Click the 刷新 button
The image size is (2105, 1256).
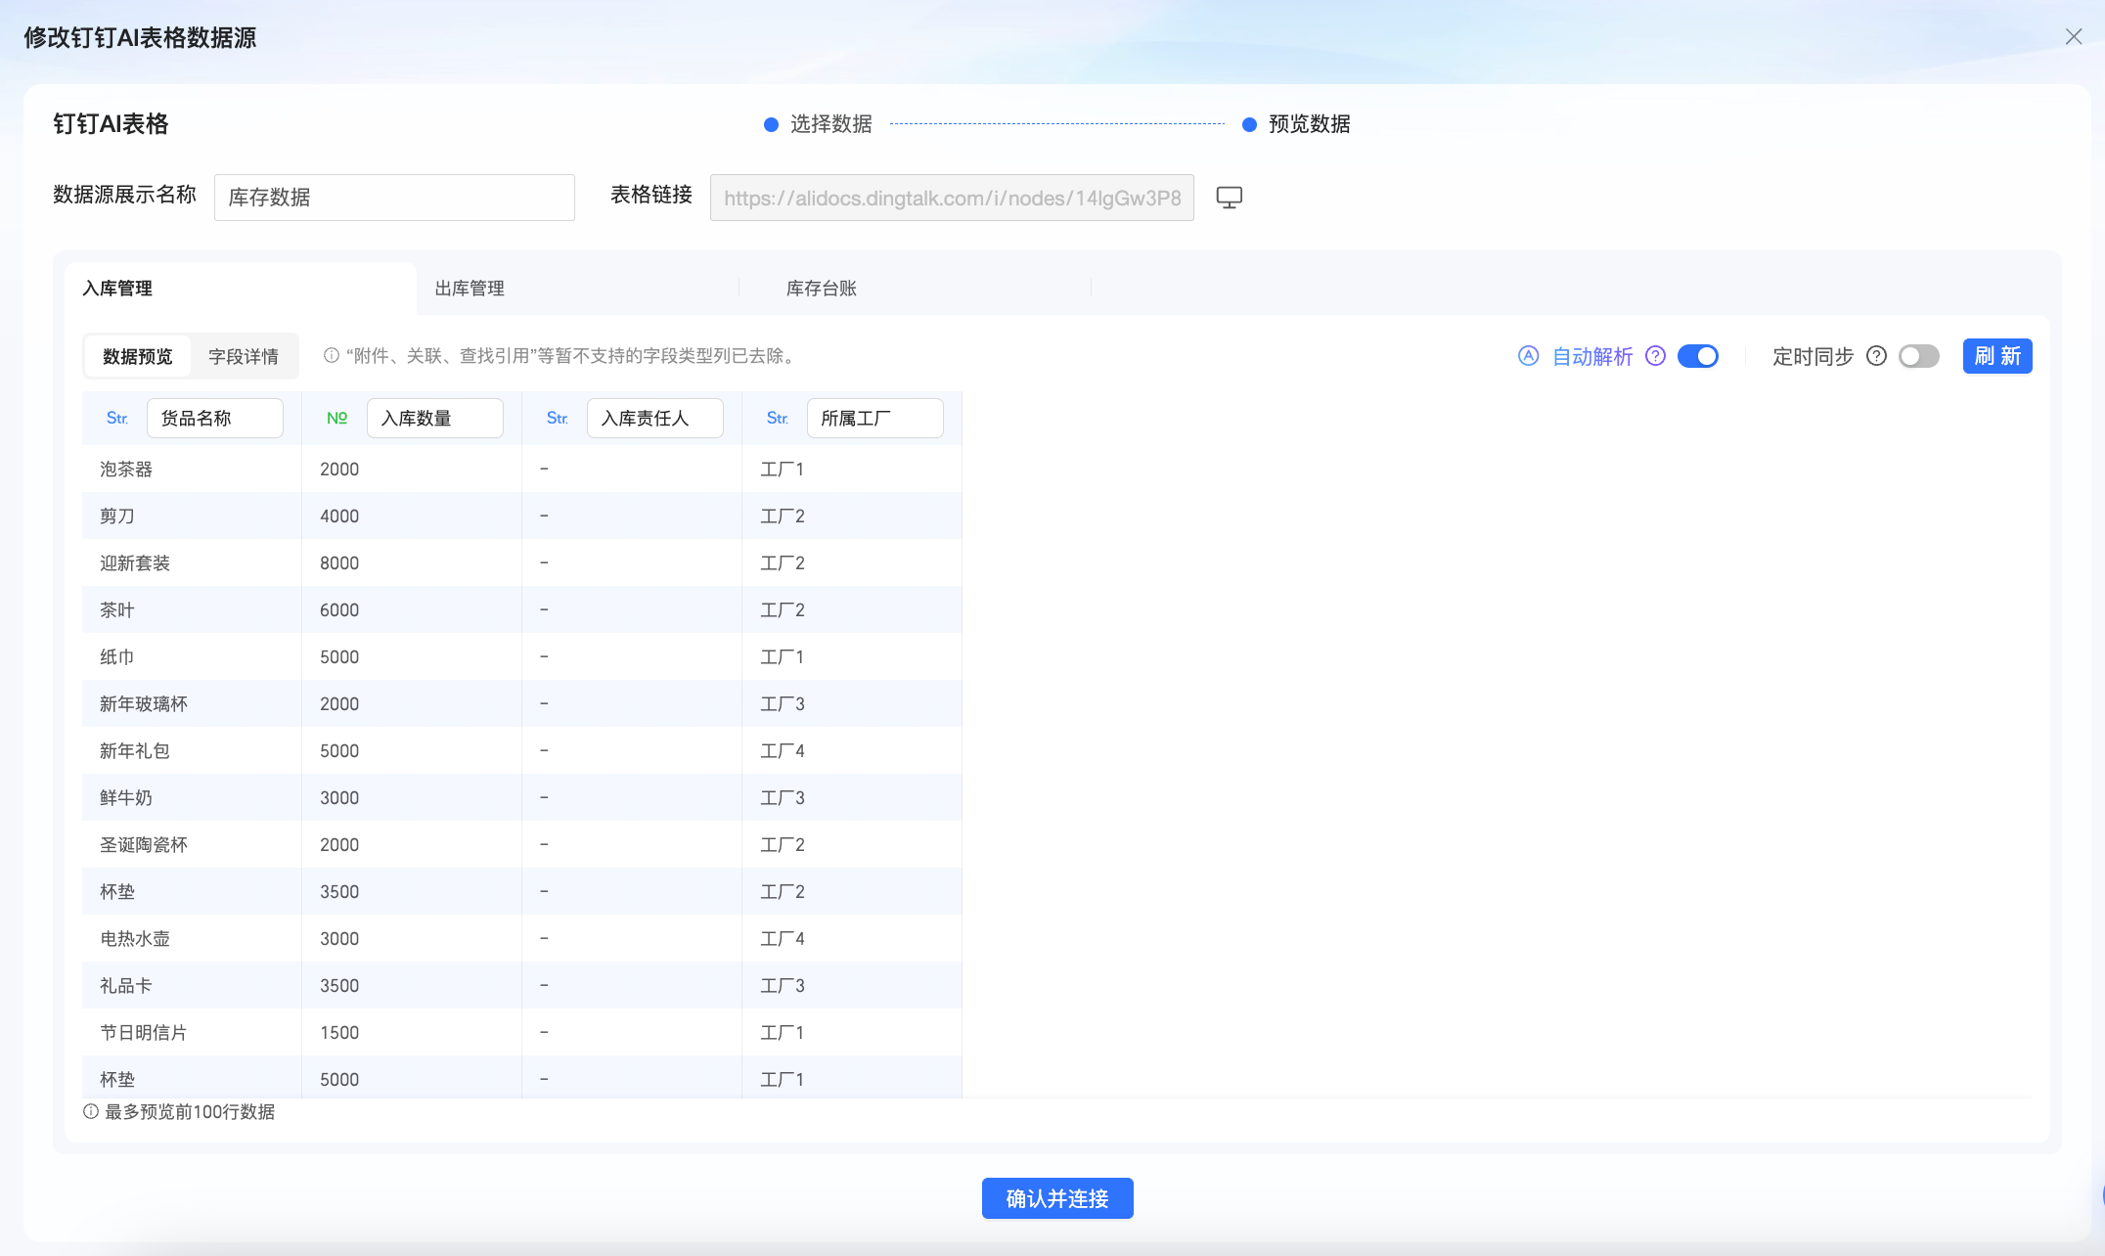tap(1996, 356)
